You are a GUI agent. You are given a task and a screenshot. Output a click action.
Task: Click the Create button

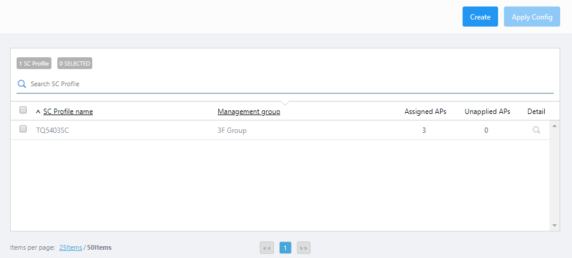coord(480,17)
